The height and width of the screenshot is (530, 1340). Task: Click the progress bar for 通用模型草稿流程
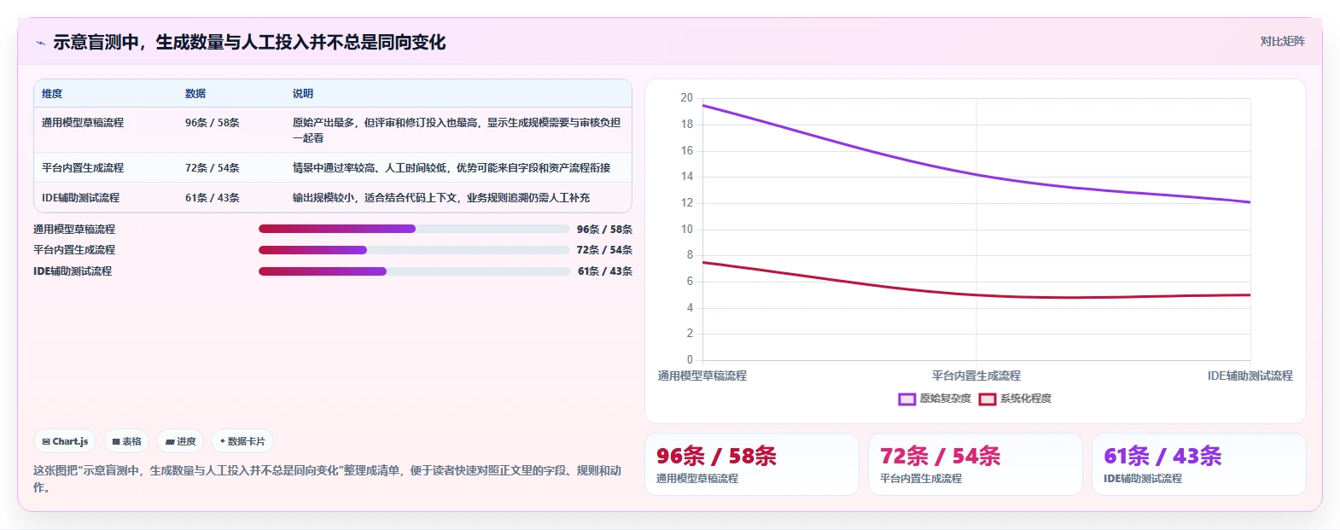414,229
